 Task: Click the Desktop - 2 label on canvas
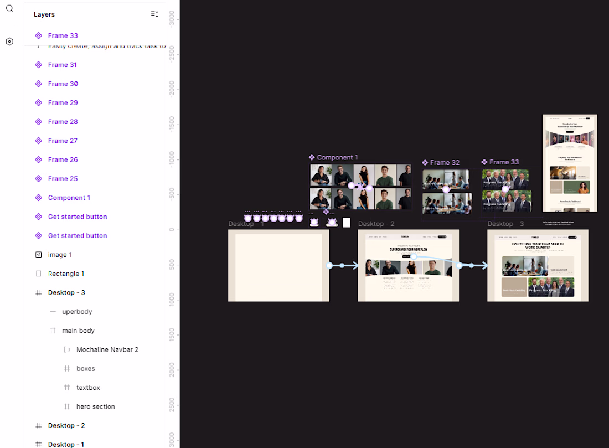tap(376, 224)
